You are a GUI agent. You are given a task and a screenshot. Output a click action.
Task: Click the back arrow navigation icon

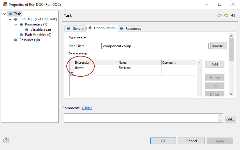pos(220,15)
